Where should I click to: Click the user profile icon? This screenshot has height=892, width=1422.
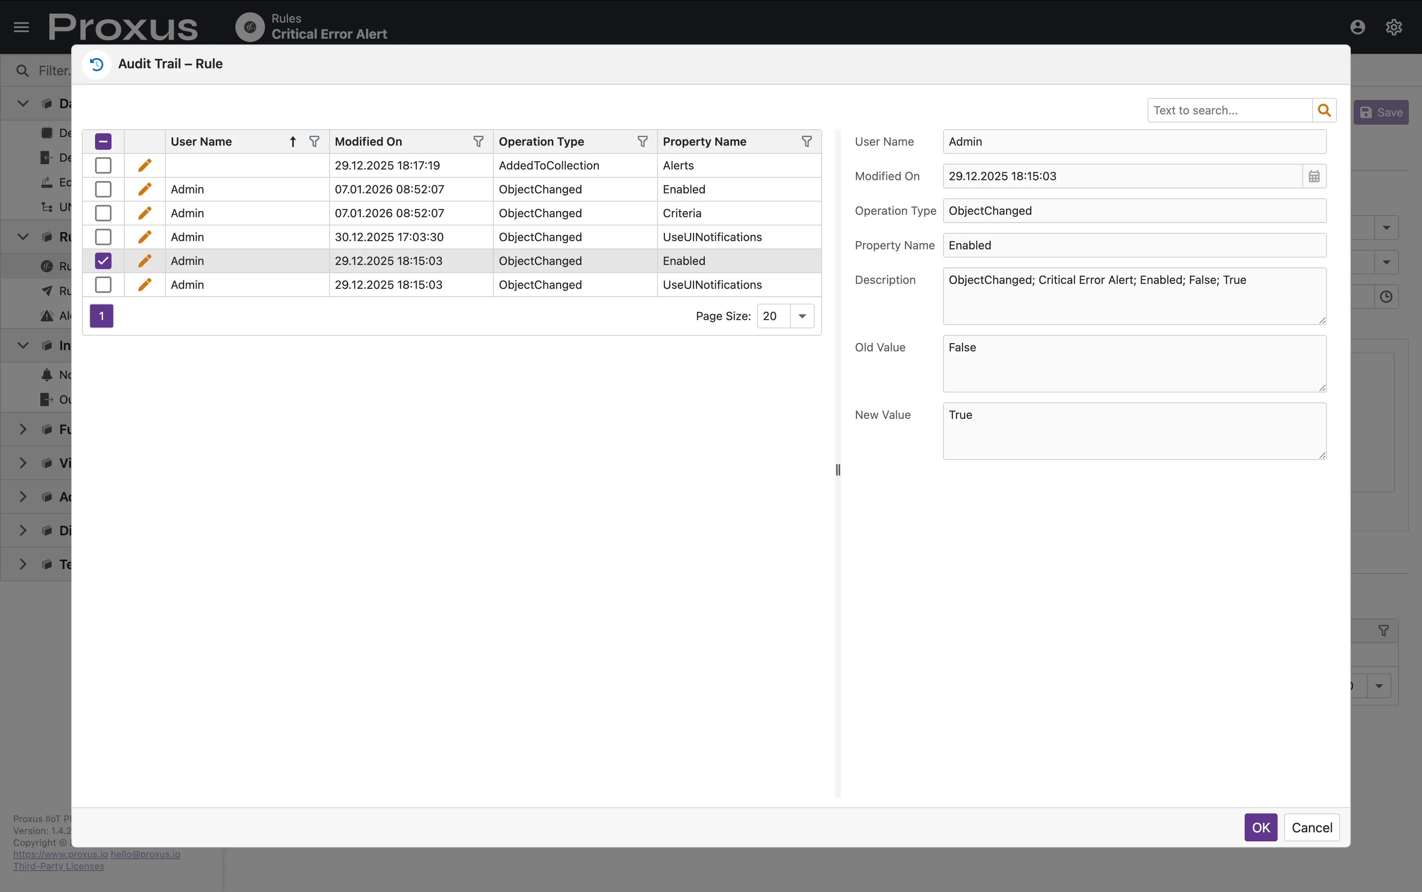[1357, 27]
